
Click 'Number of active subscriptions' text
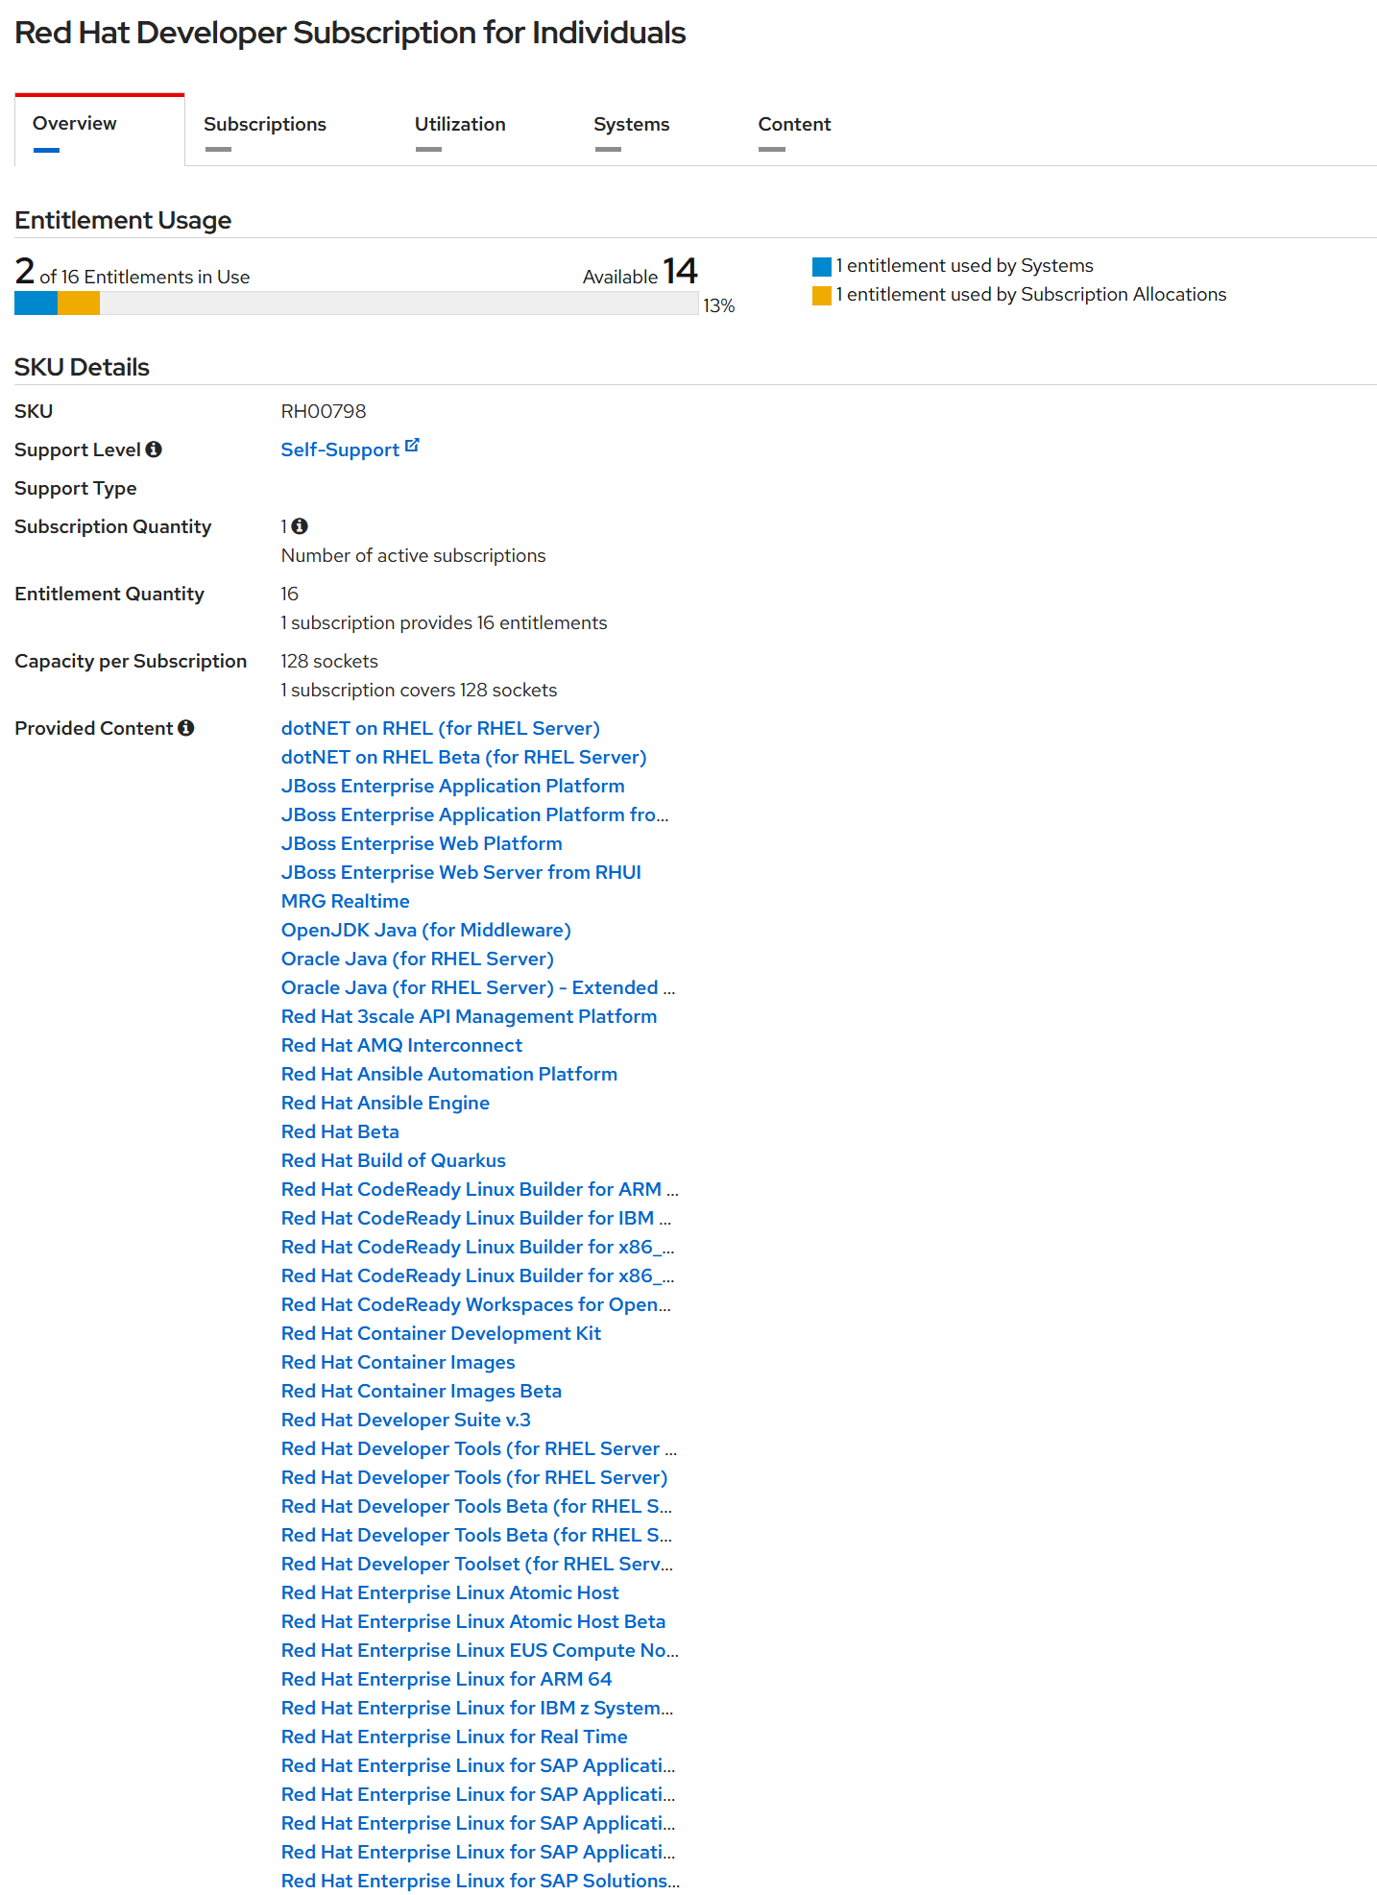coord(413,555)
